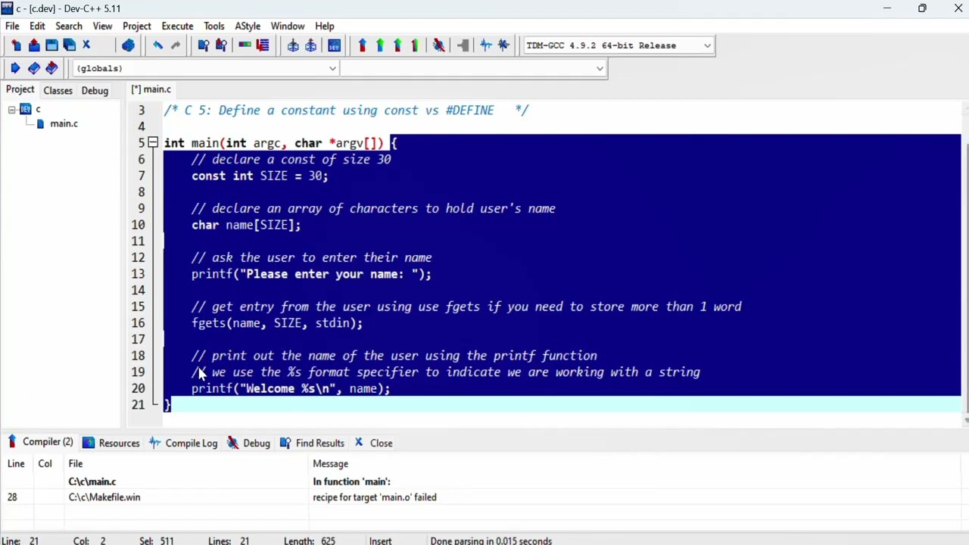Screen dimensions: 969x545
Task: Click the Open file toolbar icon
Action: pyautogui.click(x=34, y=45)
